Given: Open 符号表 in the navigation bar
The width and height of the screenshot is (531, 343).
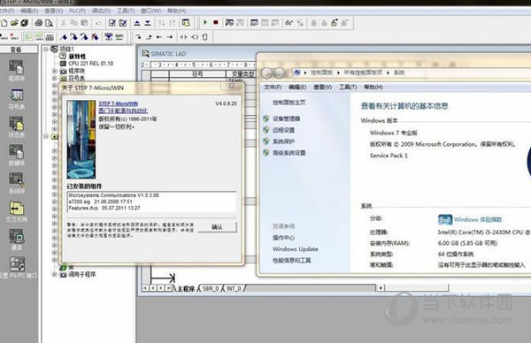Looking at the screenshot, I should tap(16, 99).
